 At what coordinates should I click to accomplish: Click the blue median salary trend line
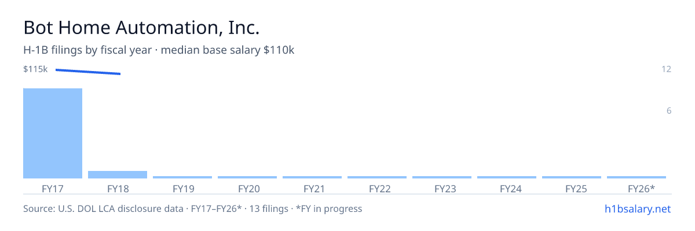pos(88,72)
